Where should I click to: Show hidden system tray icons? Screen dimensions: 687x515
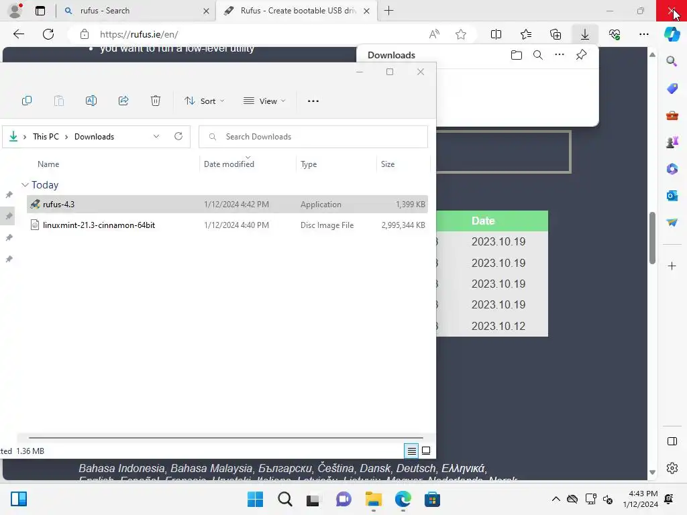[556, 499]
